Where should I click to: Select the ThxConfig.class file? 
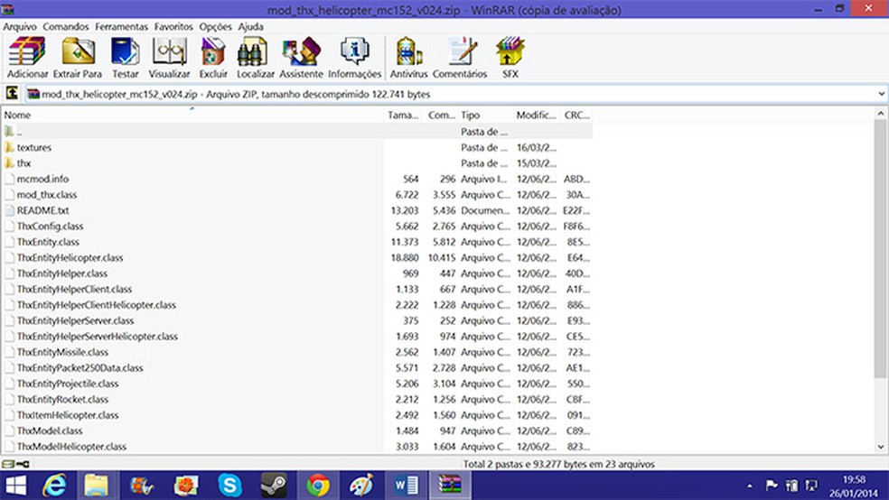(50, 227)
